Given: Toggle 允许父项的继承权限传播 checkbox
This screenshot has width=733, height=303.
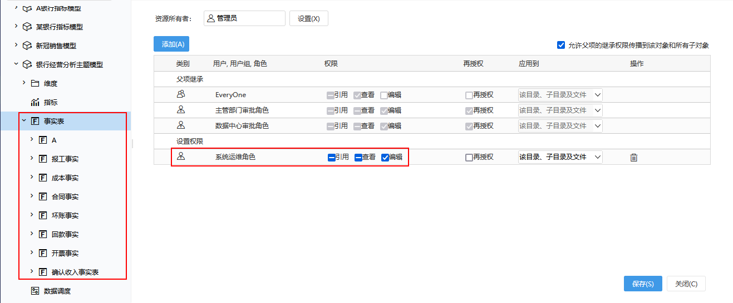Looking at the screenshot, I should tap(561, 46).
